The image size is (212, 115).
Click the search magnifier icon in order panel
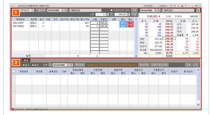click(65, 10)
